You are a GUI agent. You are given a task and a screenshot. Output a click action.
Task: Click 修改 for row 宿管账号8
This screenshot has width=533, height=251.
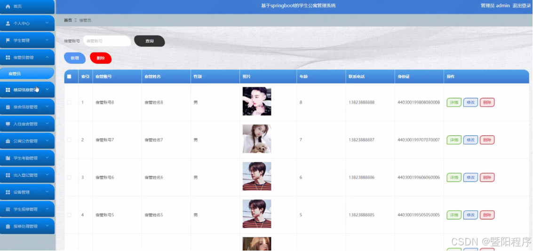tap(470, 102)
